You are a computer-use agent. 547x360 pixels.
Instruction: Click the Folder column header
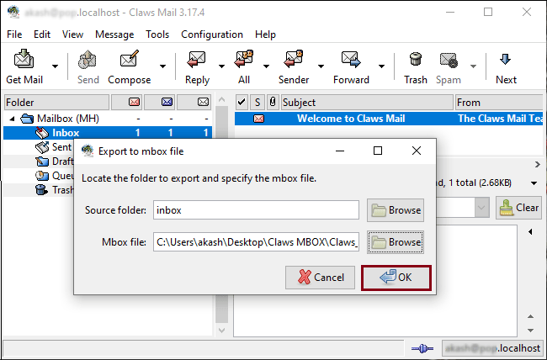[x=56, y=103]
